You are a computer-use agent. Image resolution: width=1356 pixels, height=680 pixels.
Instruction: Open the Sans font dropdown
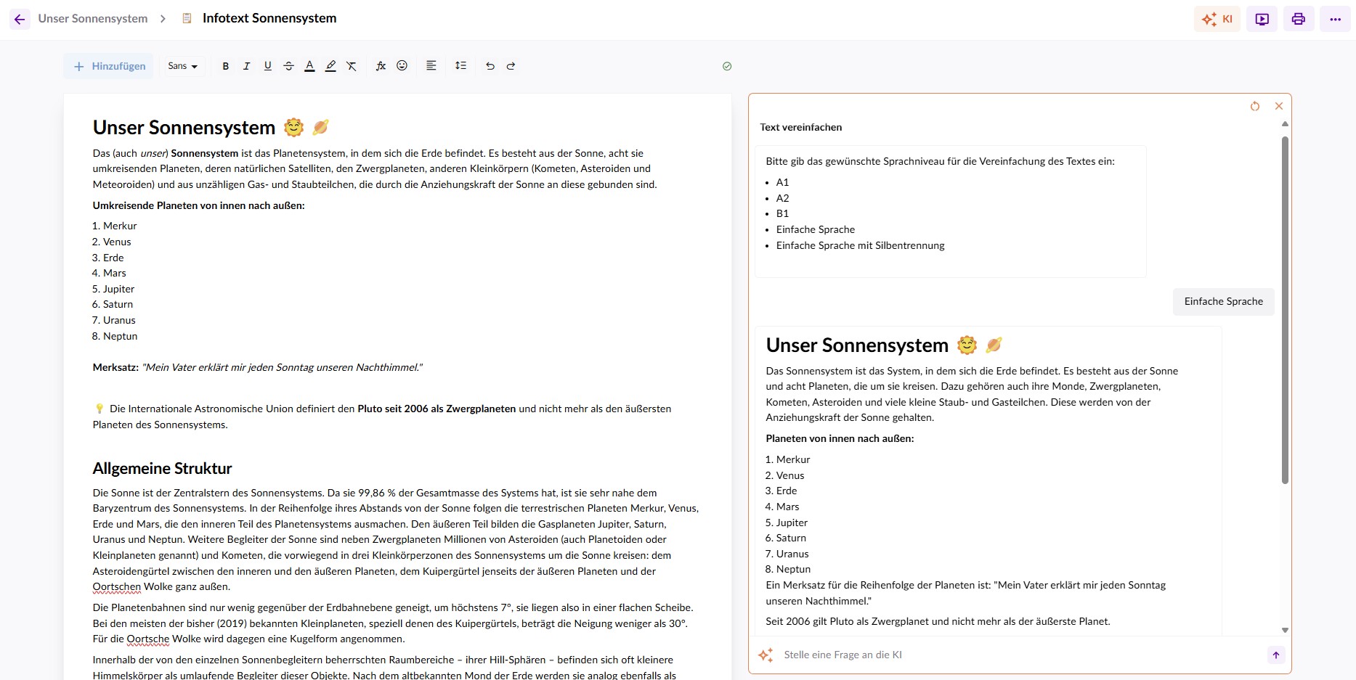[182, 66]
